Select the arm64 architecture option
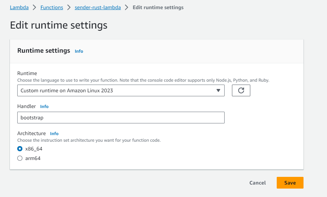The image size is (327, 197). point(20,158)
